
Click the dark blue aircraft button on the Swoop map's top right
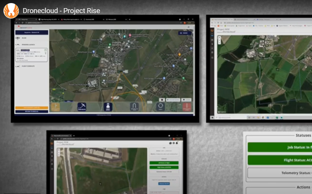click(185, 33)
